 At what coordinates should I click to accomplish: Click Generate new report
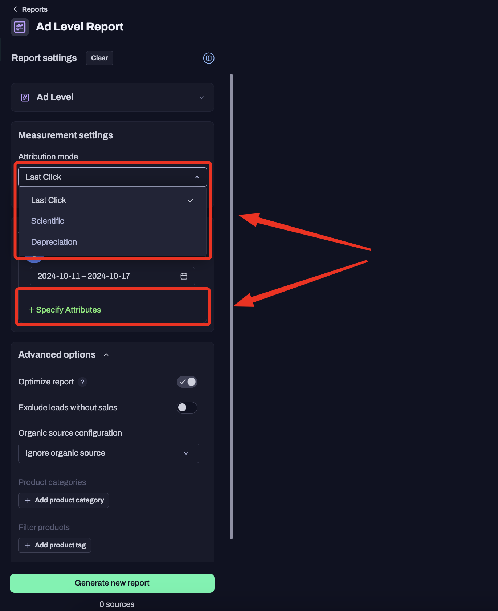click(x=112, y=583)
